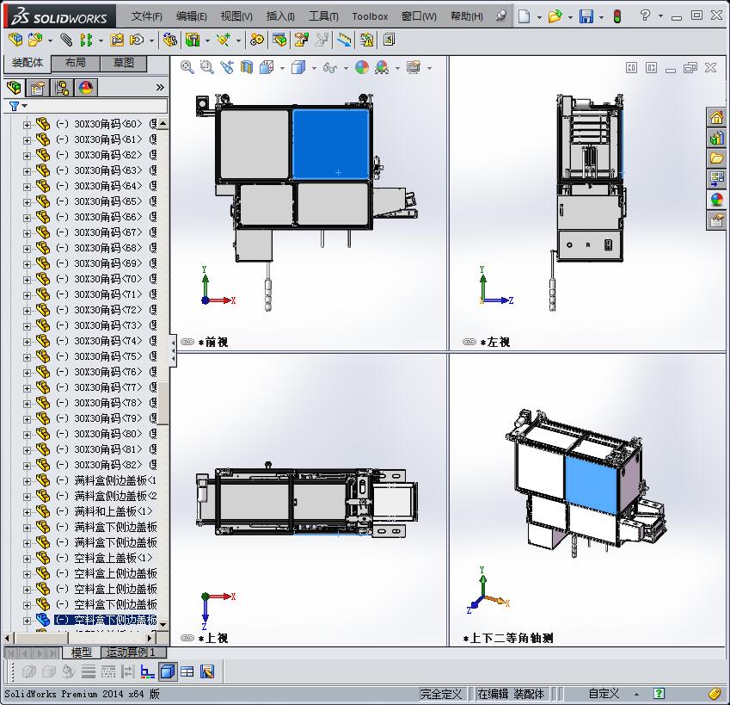Click the filter funnel icon
Image resolution: width=730 pixels, height=705 pixels.
coord(14,106)
